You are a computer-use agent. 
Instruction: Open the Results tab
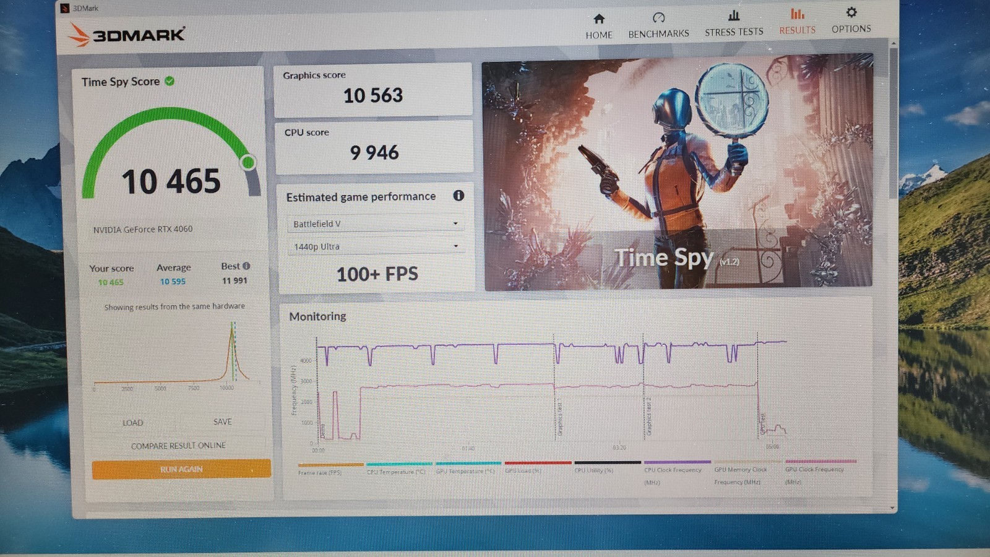tap(797, 22)
